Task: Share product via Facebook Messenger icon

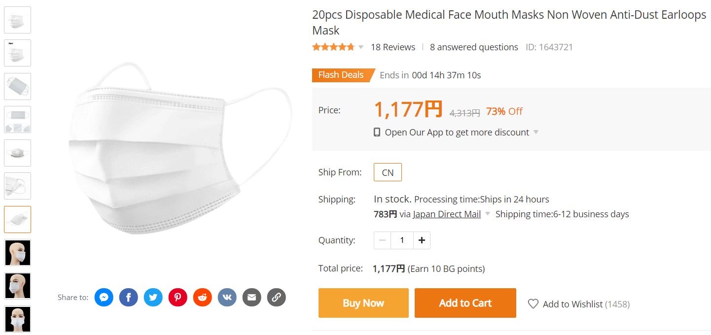Action: tap(104, 297)
